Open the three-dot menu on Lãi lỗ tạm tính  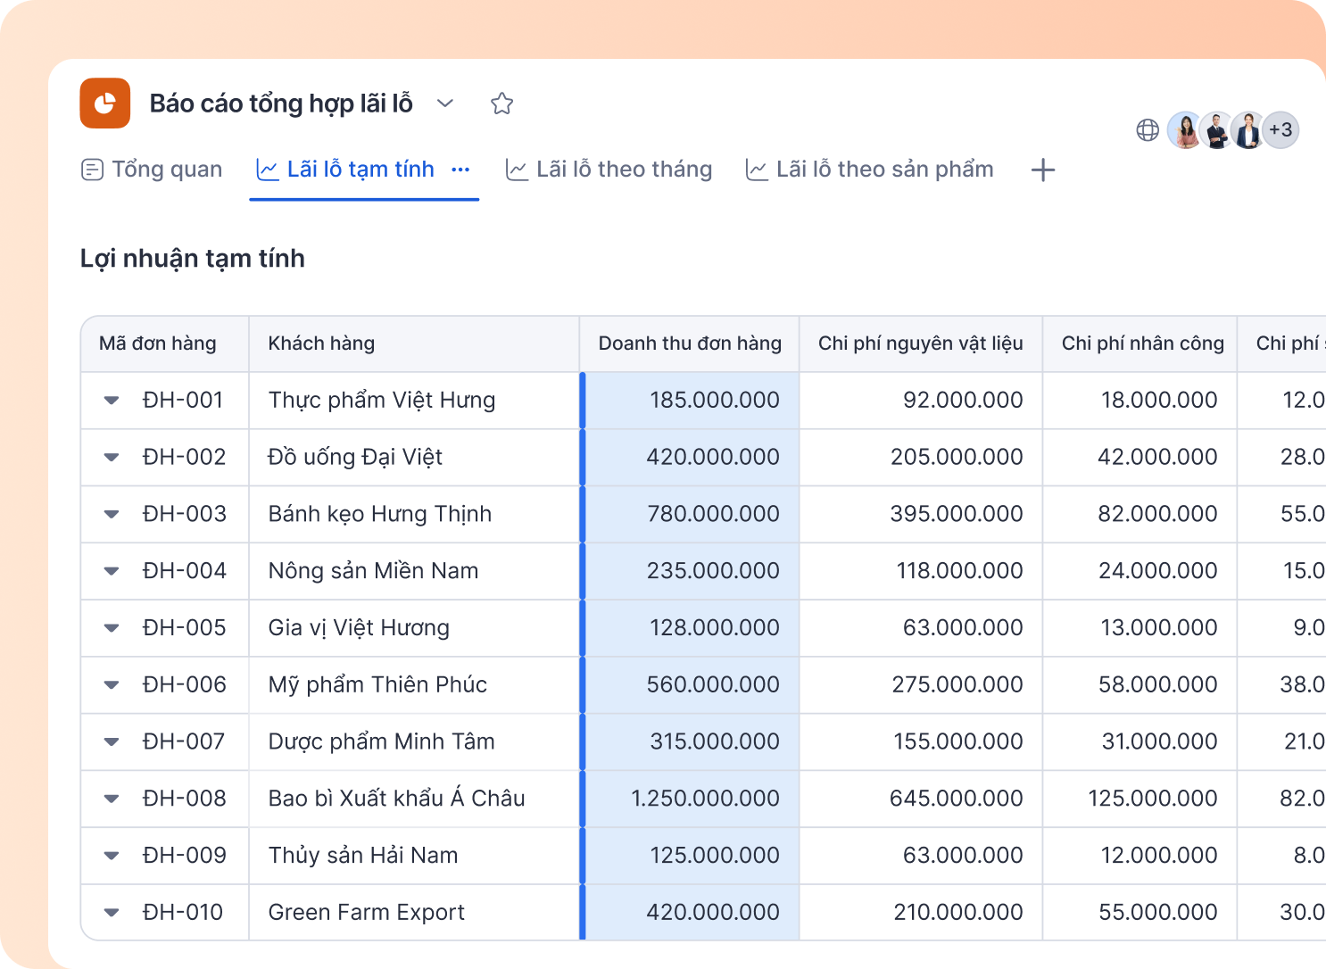tap(460, 170)
